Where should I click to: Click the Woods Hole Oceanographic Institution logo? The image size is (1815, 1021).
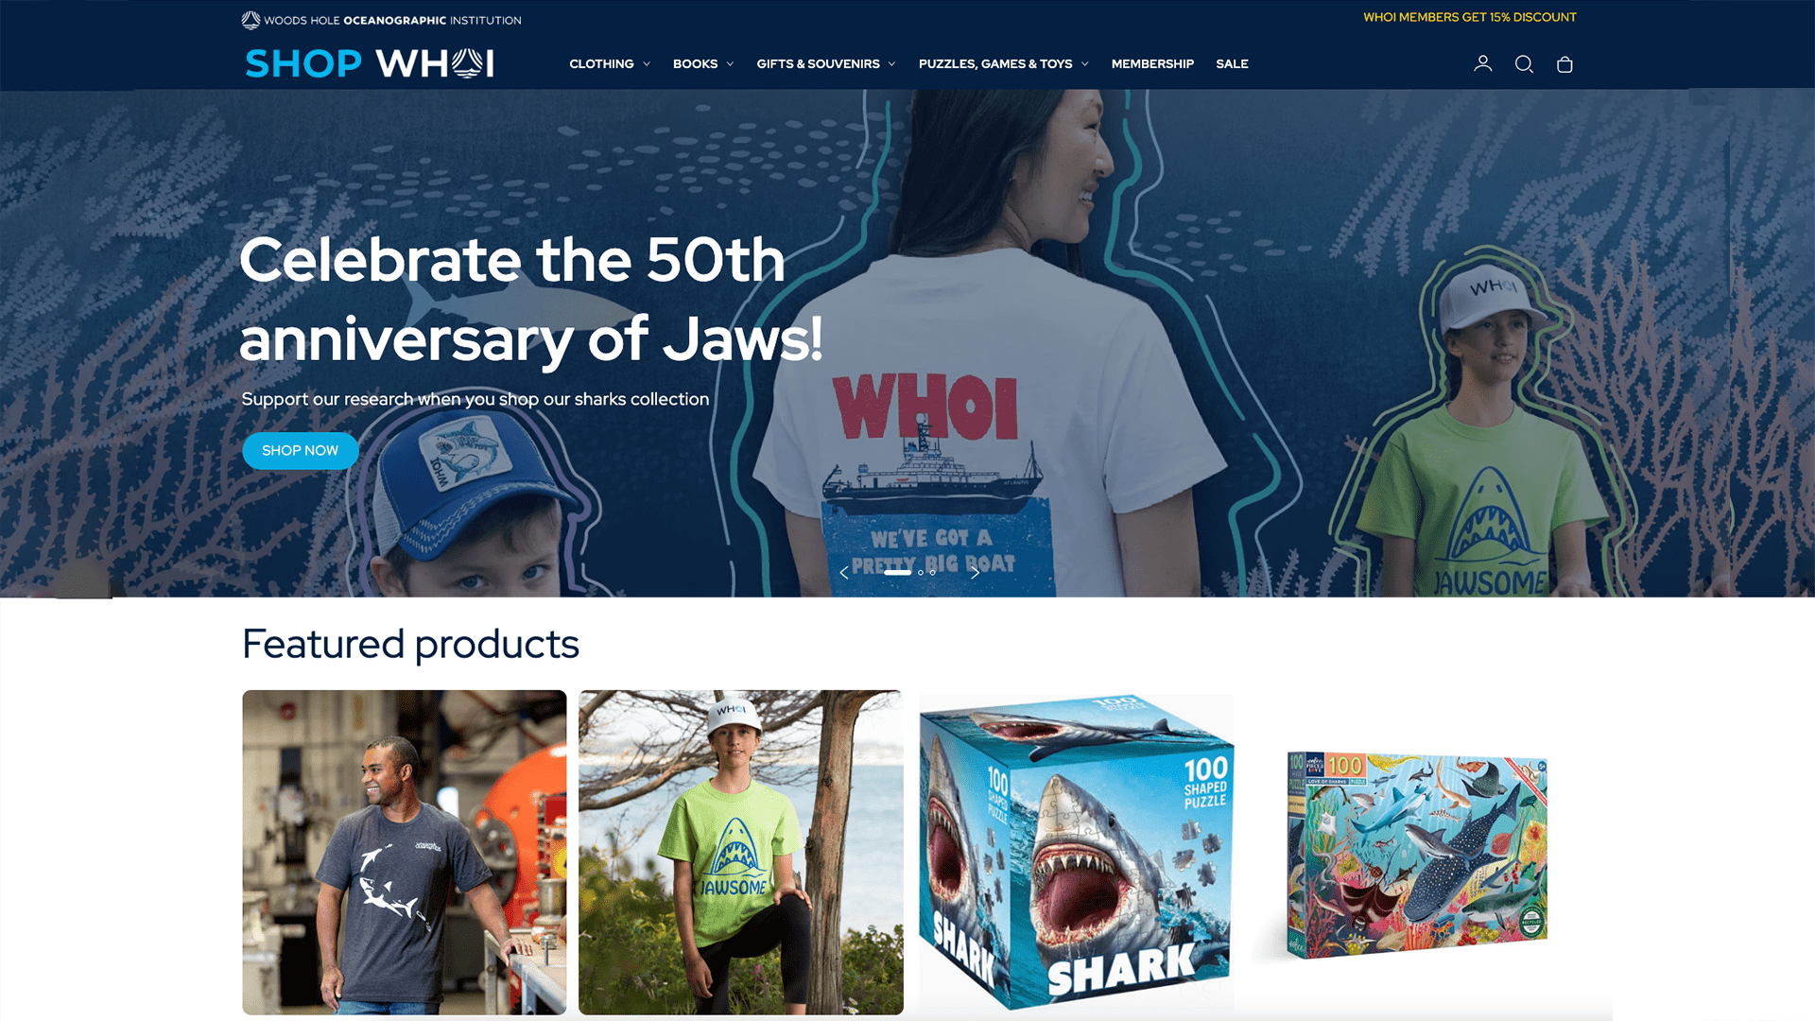click(x=381, y=20)
